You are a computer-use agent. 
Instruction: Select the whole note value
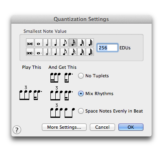39,43
